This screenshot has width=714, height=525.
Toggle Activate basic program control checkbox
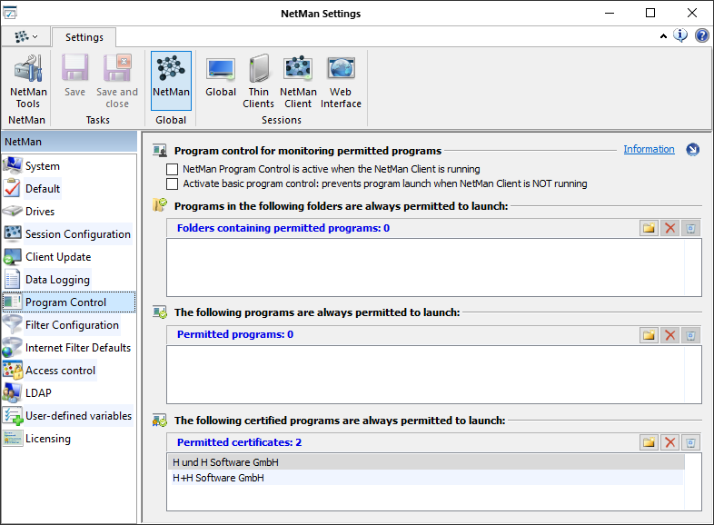(173, 183)
